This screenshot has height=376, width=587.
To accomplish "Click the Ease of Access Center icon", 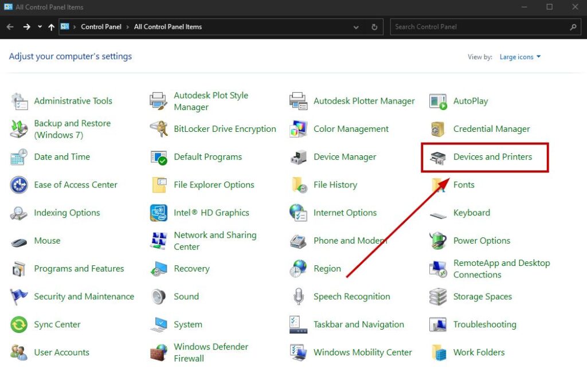I will pos(19,185).
